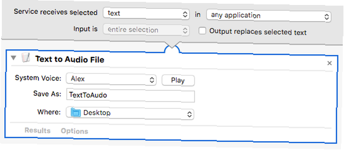Screen dimensions: 344x150
Task: Click the Text to Audio File action icon
Action: coord(26,58)
